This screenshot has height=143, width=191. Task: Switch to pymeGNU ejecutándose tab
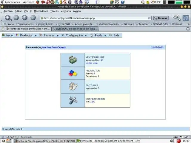75,29
